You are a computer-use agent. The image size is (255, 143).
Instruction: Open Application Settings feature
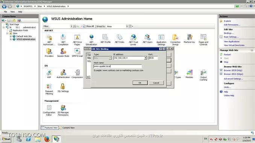coord(161,40)
